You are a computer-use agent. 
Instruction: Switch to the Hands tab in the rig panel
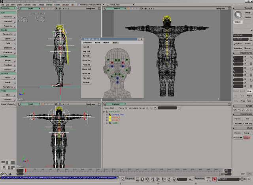pos(106,42)
